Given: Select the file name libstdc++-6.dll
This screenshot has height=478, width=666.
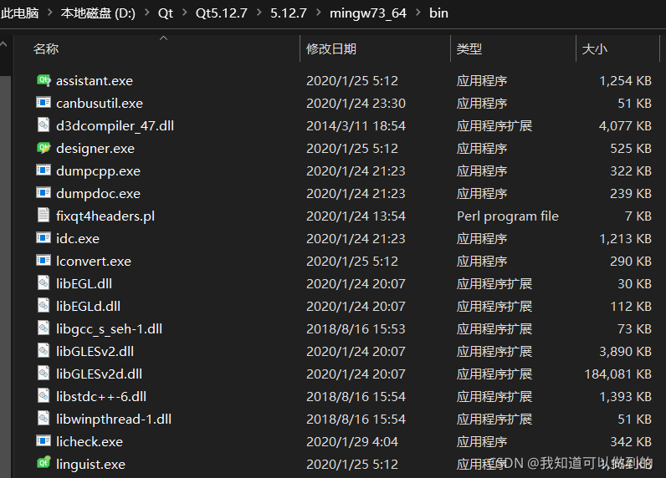Looking at the screenshot, I should tap(101, 396).
